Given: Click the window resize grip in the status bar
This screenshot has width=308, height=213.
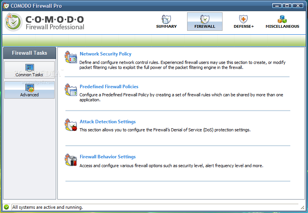Looking at the screenshot, I should click(302, 207).
